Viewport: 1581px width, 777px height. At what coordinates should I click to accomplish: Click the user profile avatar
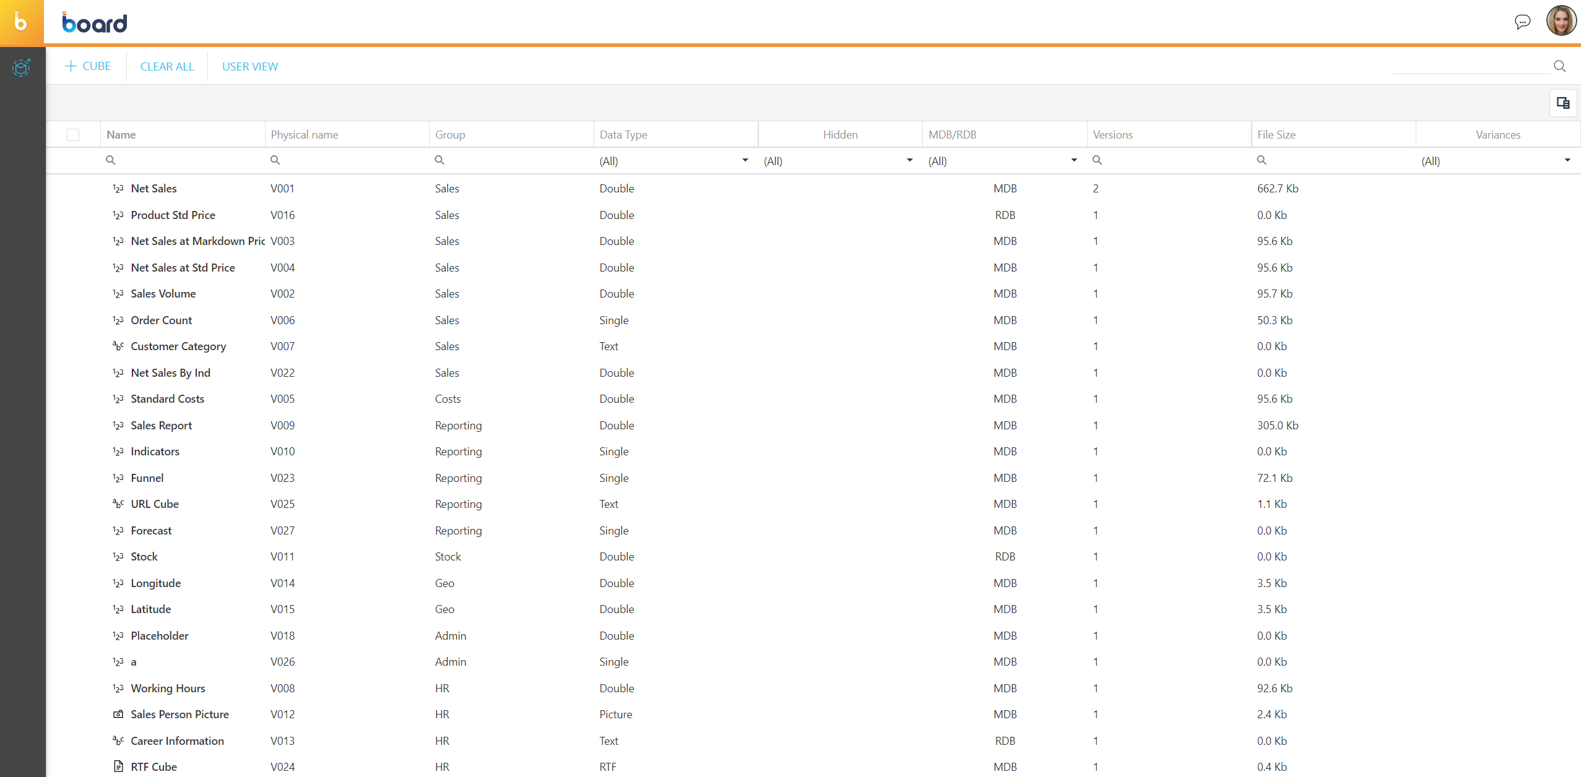1561,21
